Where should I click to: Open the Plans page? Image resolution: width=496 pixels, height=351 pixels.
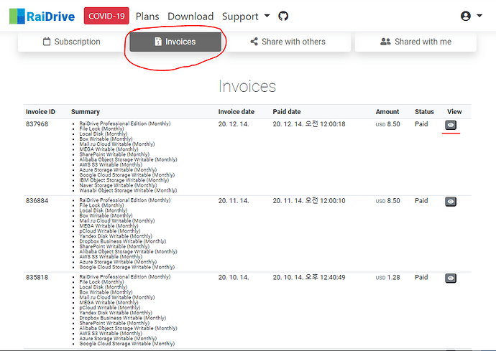tap(147, 16)
